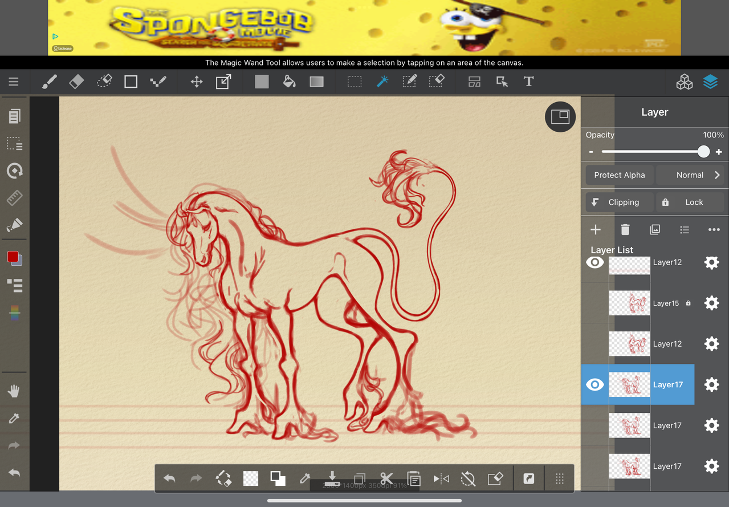Select the panel divide tool

(474, 82)
